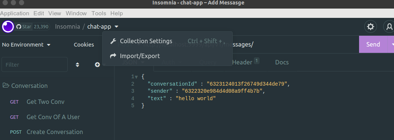Screen dimensions: 394x140
Task: Click the conversationId value string
Action: click(x=247, y=84)
